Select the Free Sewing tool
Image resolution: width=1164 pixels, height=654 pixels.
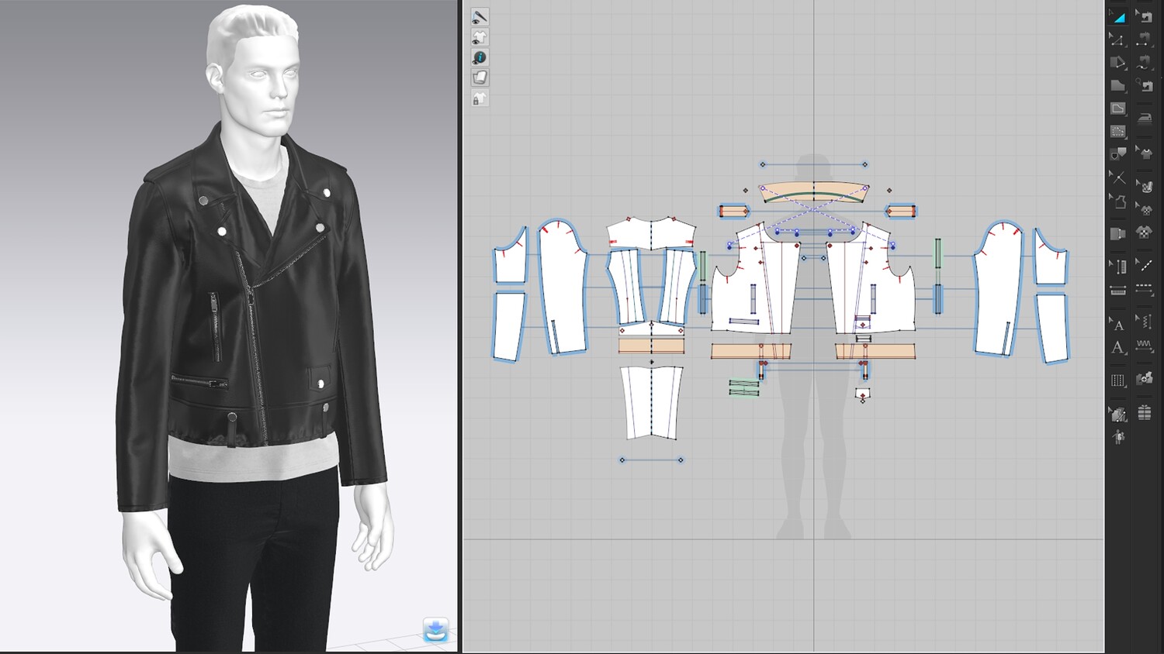(x=1145, y=63)
